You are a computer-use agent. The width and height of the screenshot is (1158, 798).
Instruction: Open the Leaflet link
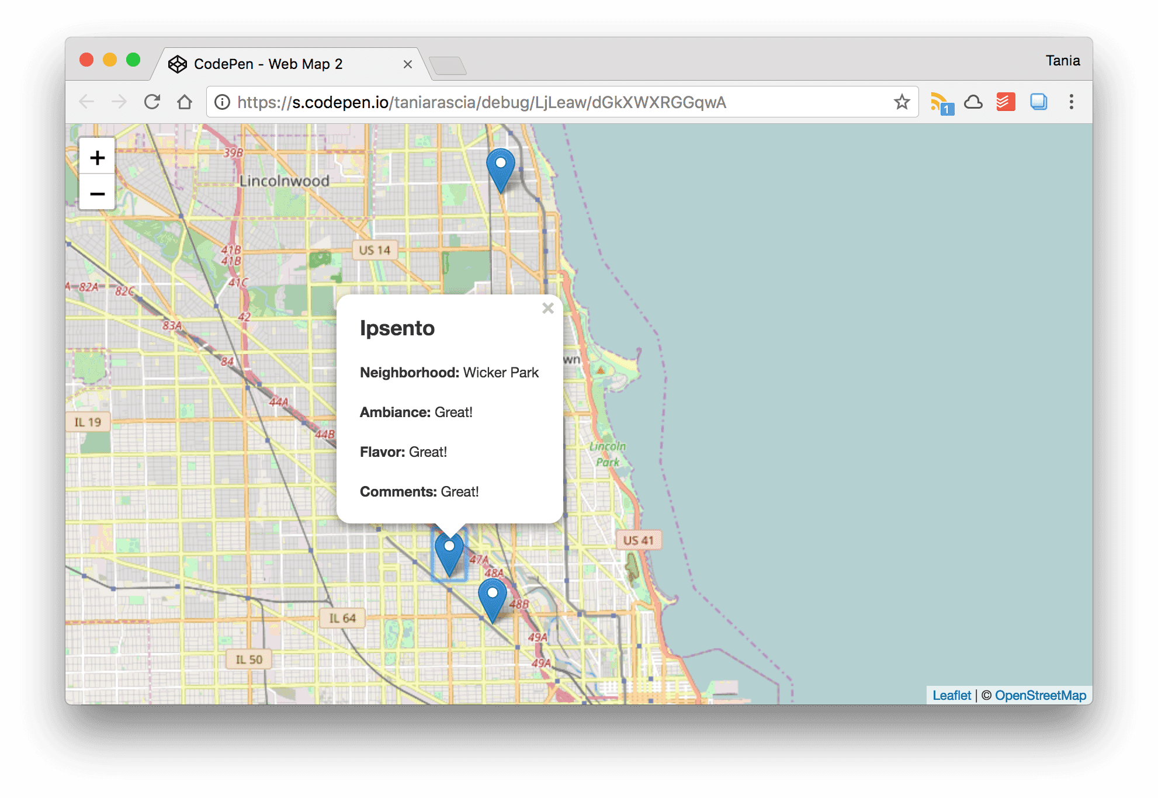point(951,695)
